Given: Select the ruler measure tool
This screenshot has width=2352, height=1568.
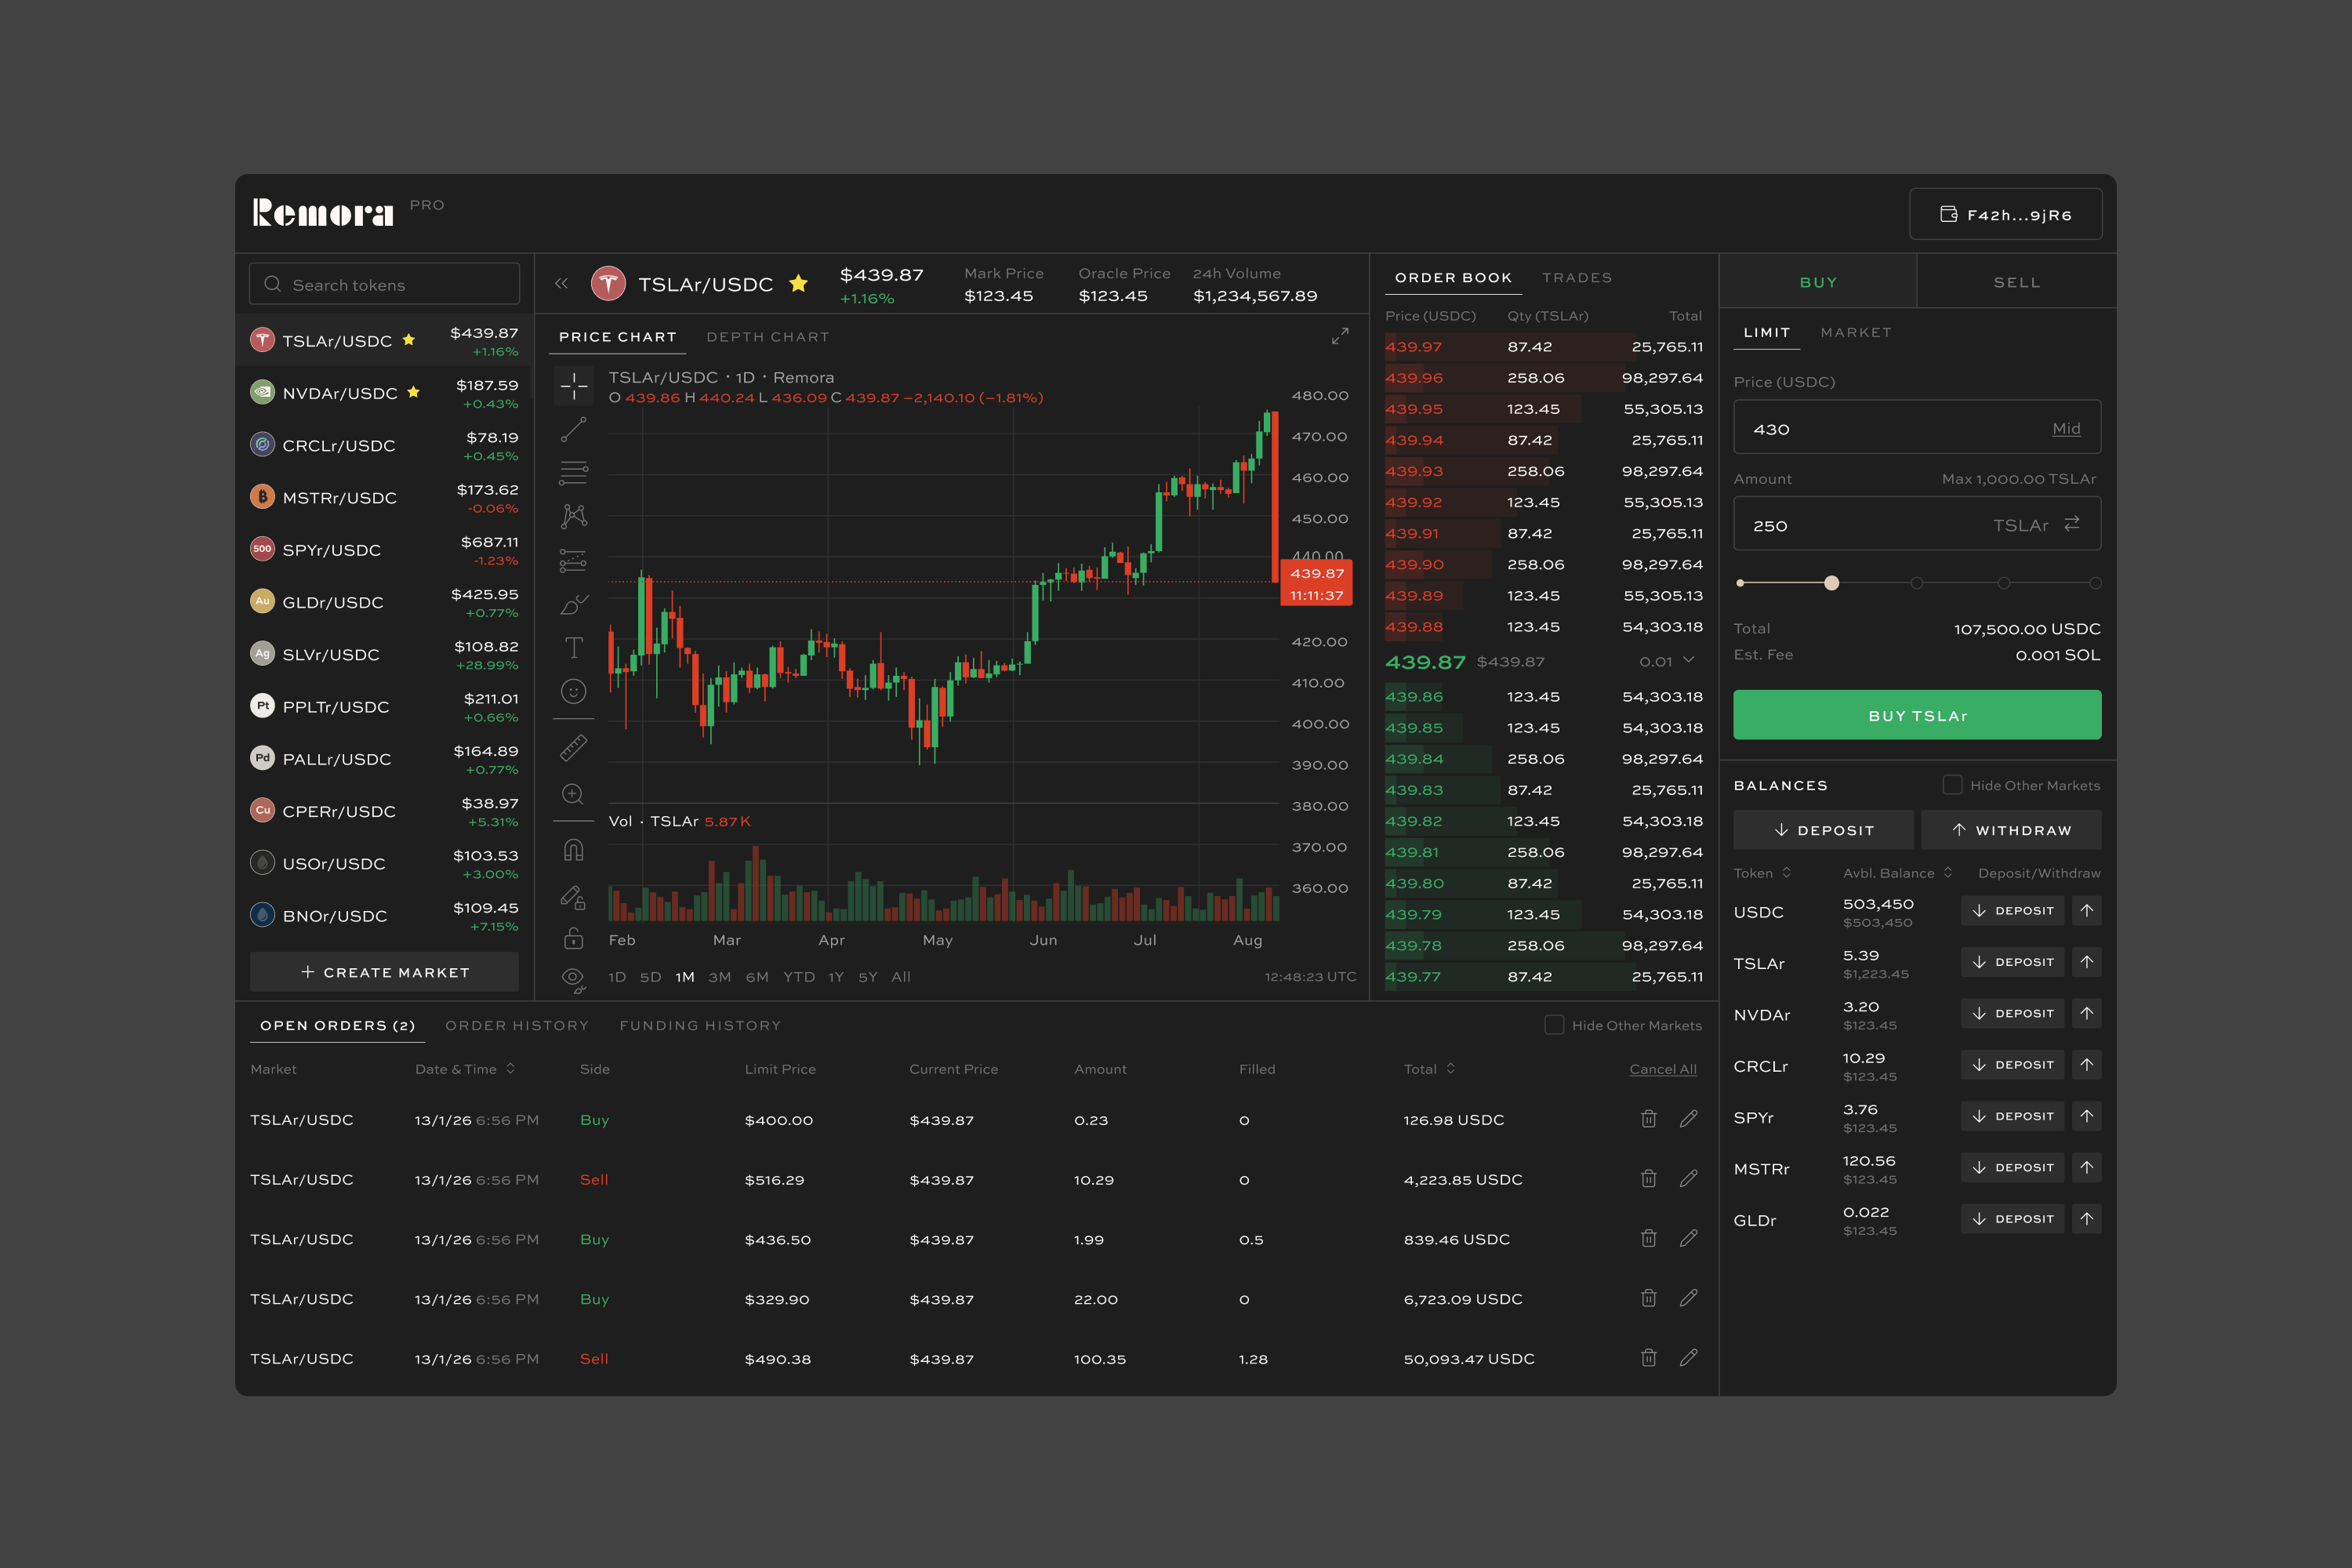Looking at the screenshot, I should point(573,748).
